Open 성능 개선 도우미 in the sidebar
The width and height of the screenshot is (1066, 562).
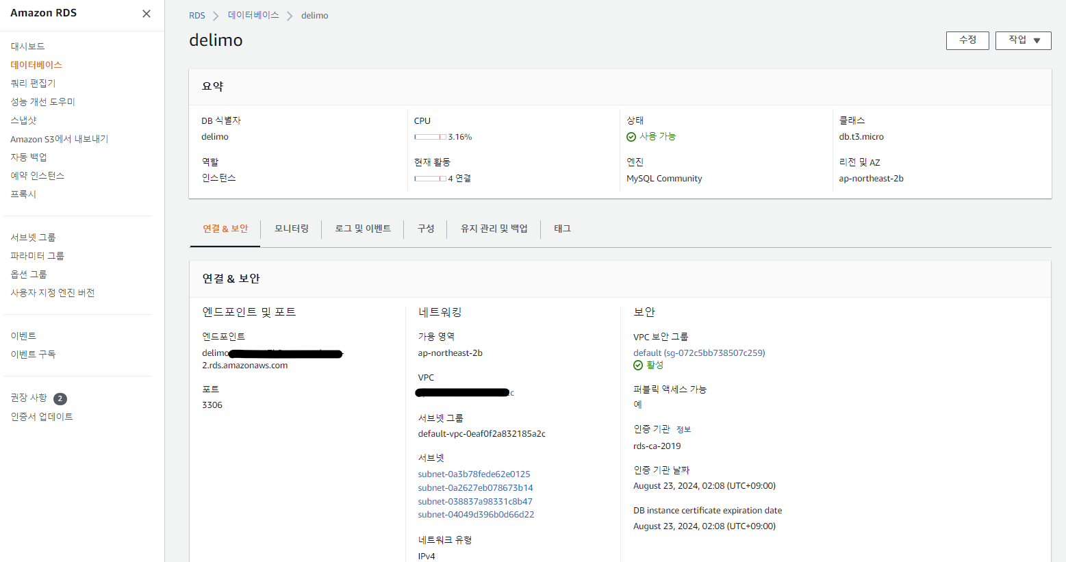(x=42, y=102)
